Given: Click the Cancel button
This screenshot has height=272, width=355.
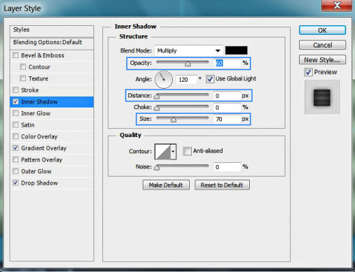Looking at the screenshot, I should coord(322,45).
